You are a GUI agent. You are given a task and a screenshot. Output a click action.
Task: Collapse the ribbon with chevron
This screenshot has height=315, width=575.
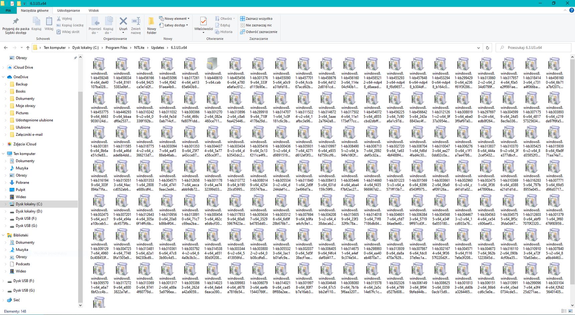click(x=565, y=10)
